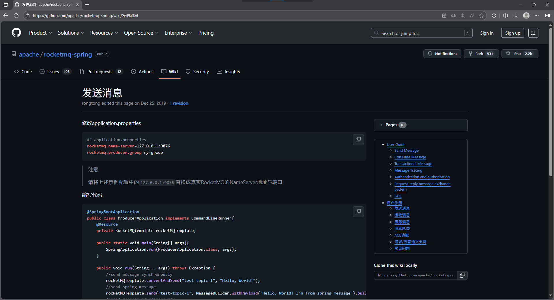Image resolution: width=554 pixels, height=300 pixels.
Task: Switch to the Issues tab
Action: pos(53,72)
